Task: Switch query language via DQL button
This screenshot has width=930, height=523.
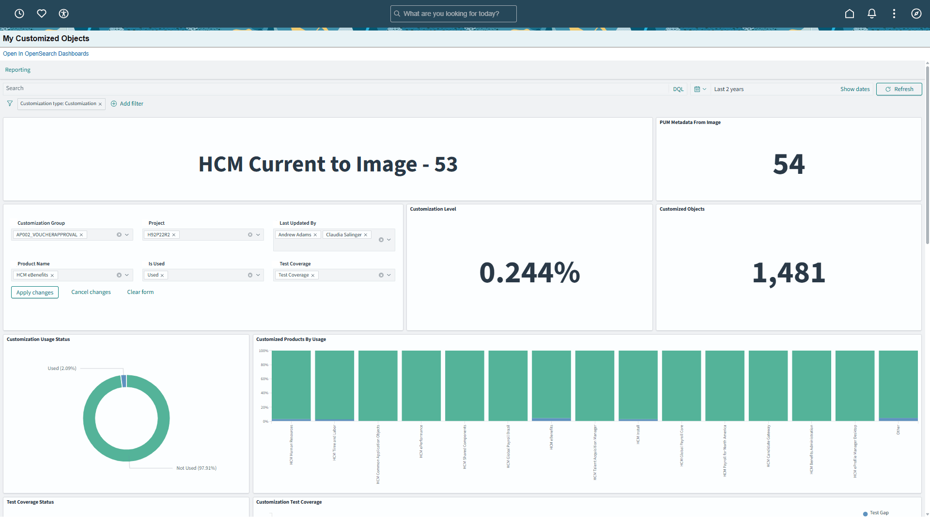Action: point(678,89)
